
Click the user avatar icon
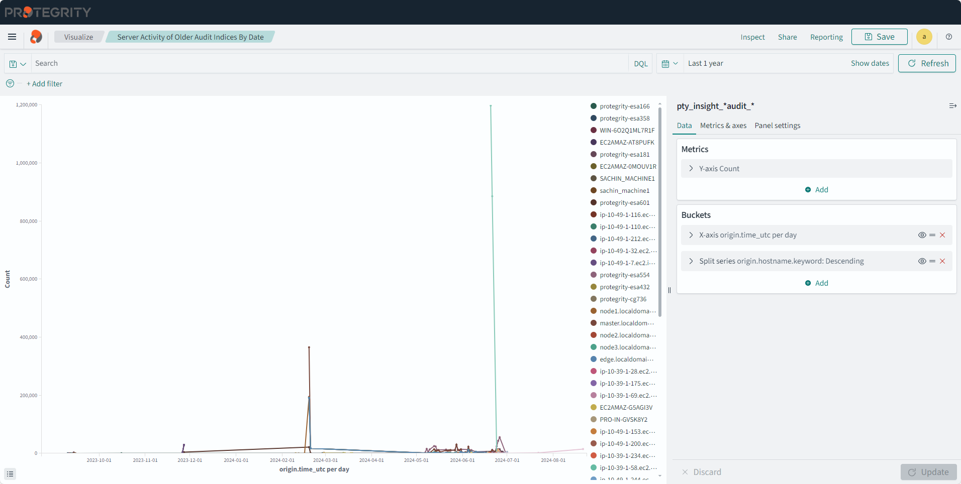click(x=924, y=37)
